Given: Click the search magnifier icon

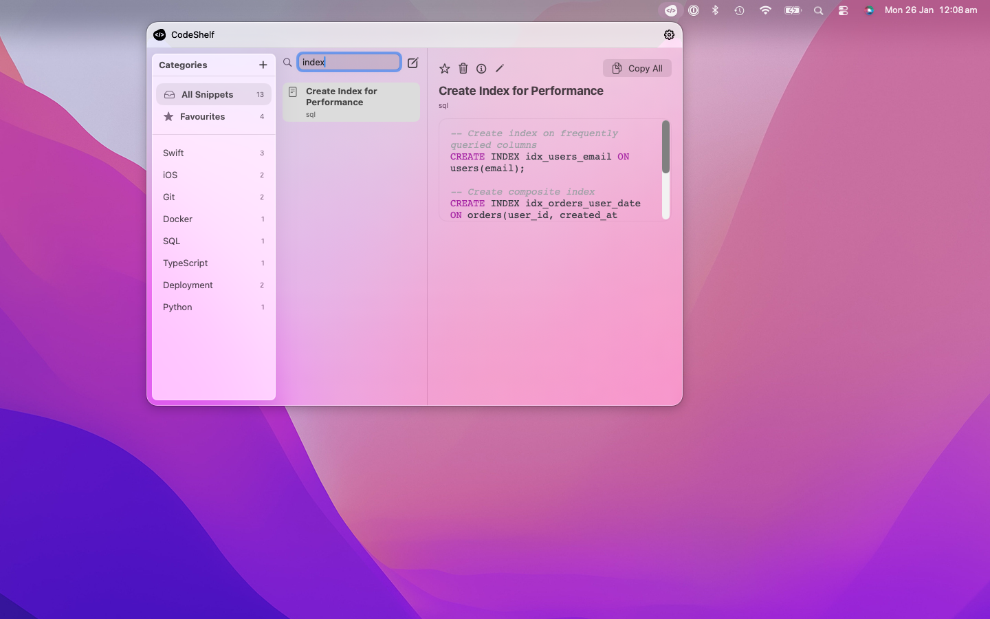Looking at the screenshot, I should click(x=287, y=62).
